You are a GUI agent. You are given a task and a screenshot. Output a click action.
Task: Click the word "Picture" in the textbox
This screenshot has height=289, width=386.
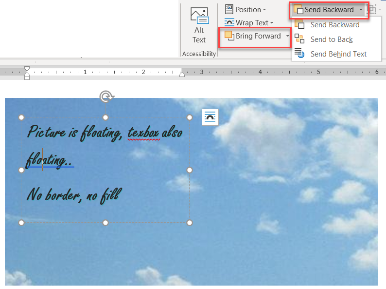[47, 132]
